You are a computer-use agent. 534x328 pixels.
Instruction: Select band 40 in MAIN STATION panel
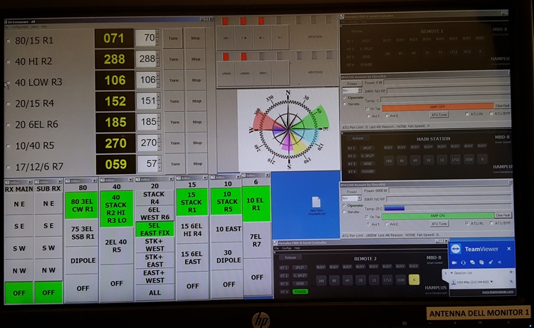pos(415,160)
